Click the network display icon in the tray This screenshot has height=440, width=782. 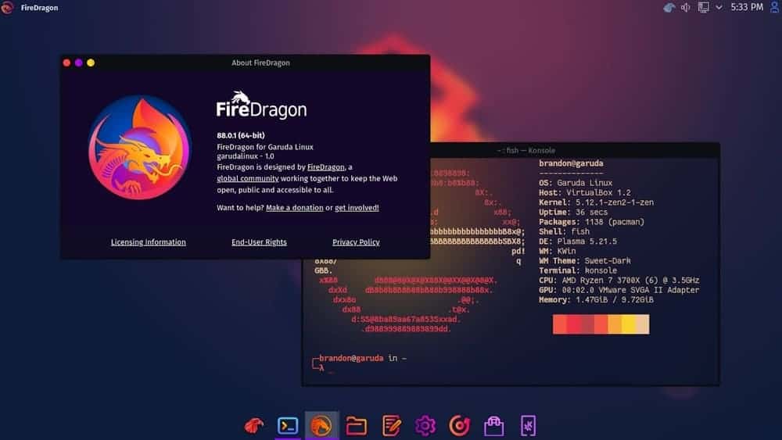tap(703, 8)
